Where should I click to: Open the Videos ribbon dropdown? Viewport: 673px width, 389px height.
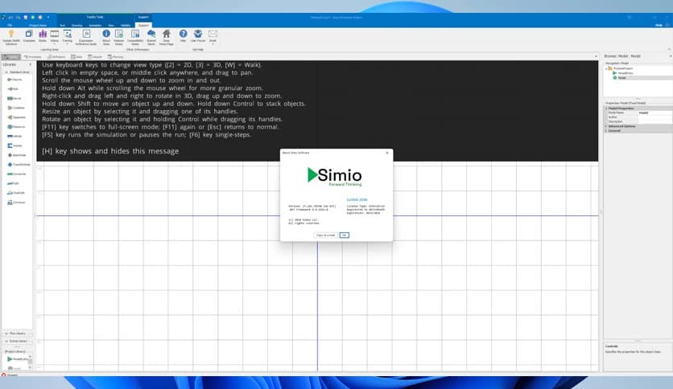(55, 37)
